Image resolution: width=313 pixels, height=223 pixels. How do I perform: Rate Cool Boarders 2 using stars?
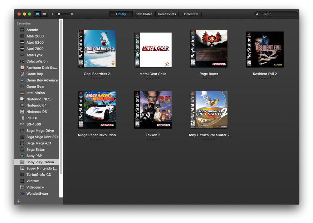[x=97, y=78]
